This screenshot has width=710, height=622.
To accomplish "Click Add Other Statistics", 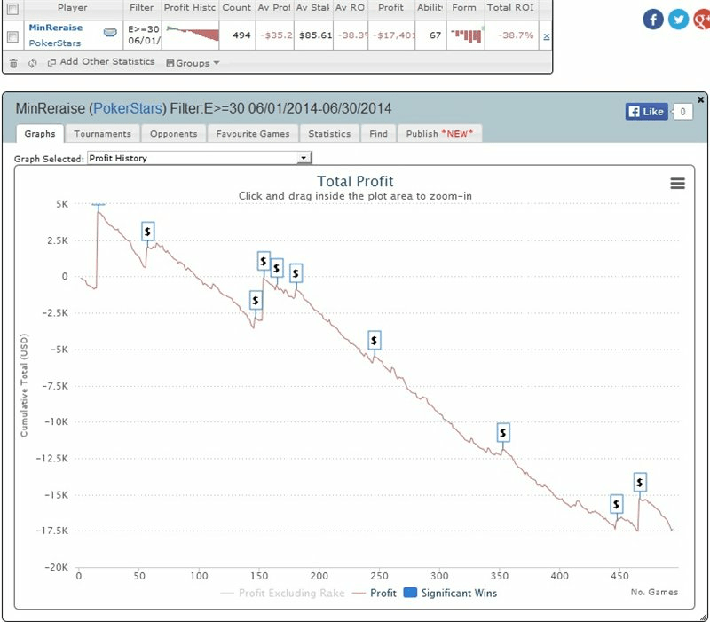I will pos(102,62).
